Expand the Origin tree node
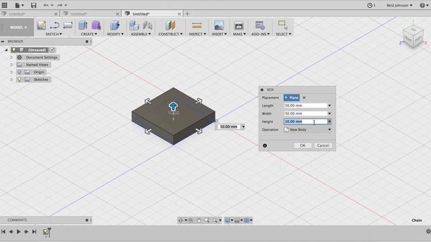Screen dimensions: 431x242 11,72
